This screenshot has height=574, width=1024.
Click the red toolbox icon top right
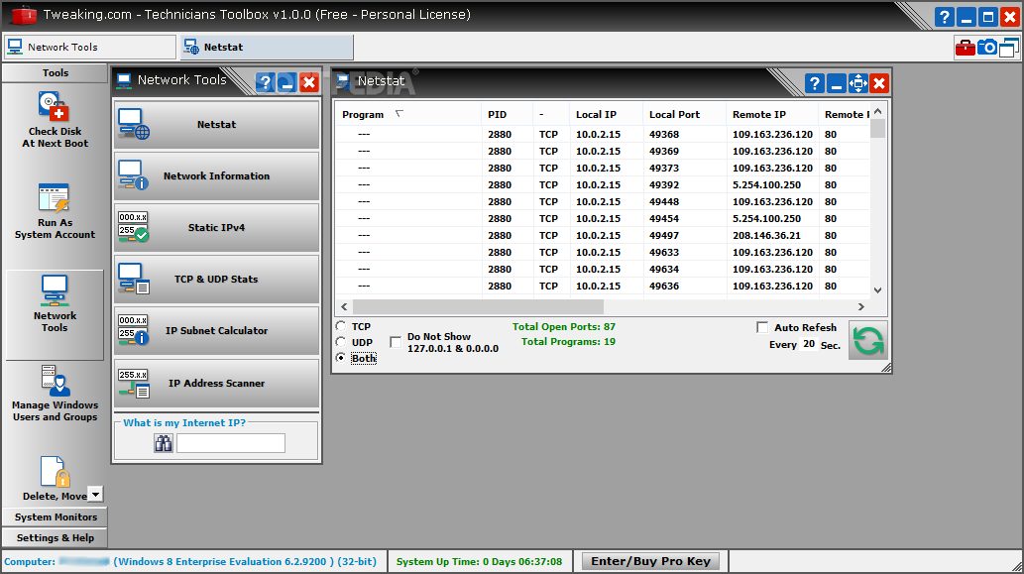(x=965, y=47)
